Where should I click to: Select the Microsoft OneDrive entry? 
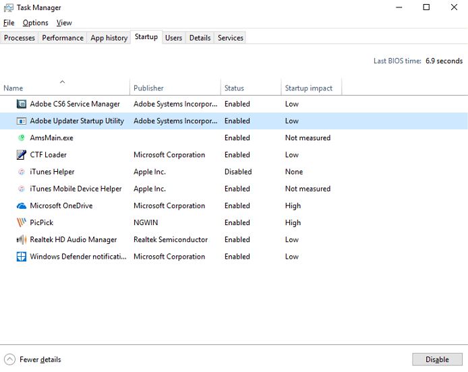click(x=61, y=206)
